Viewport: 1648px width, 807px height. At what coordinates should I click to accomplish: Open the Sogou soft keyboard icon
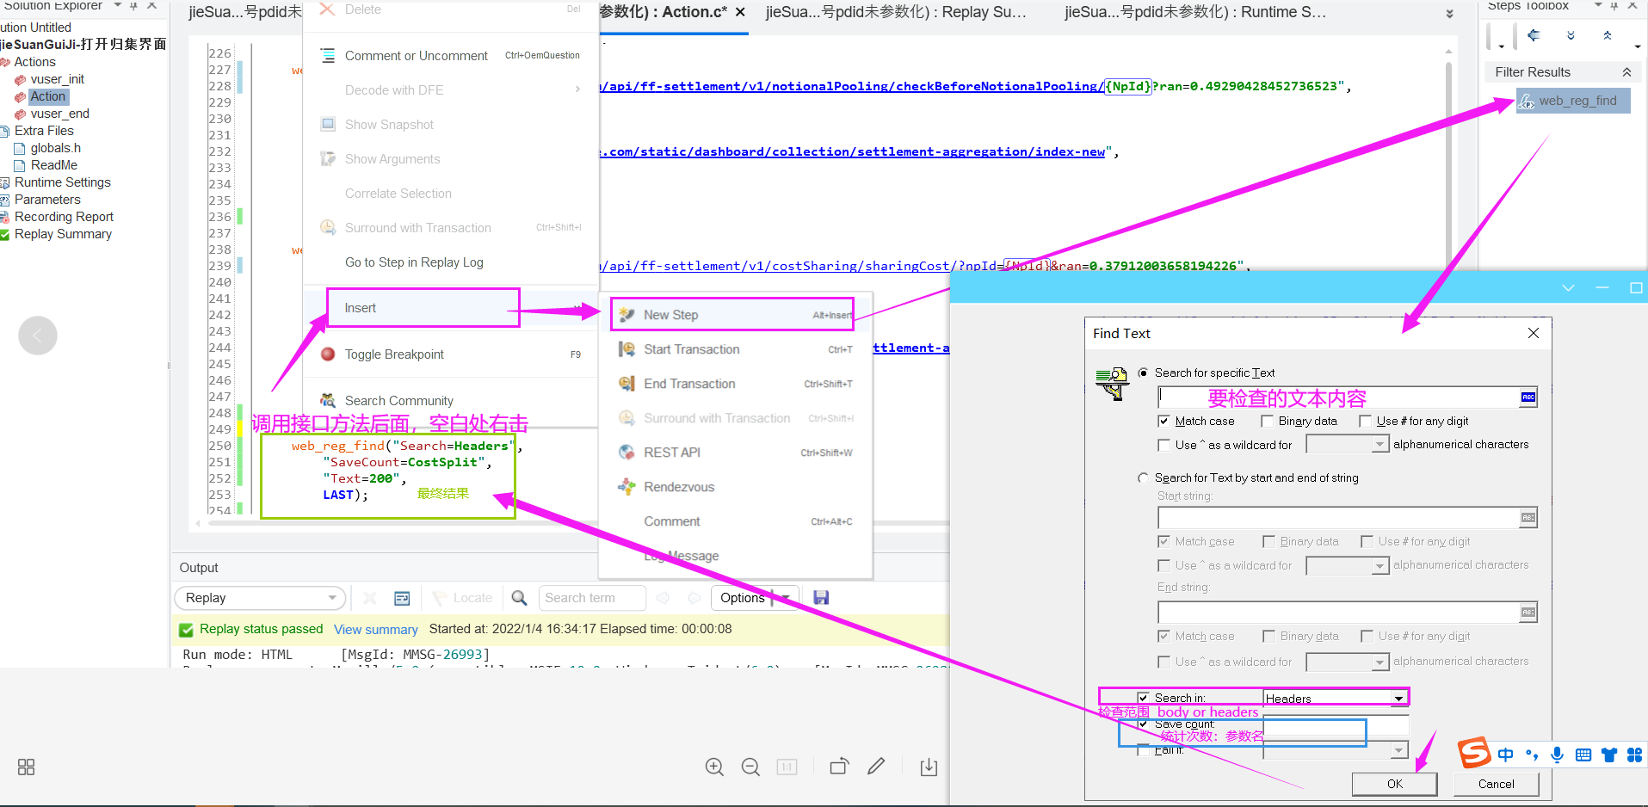[1583, 755]
